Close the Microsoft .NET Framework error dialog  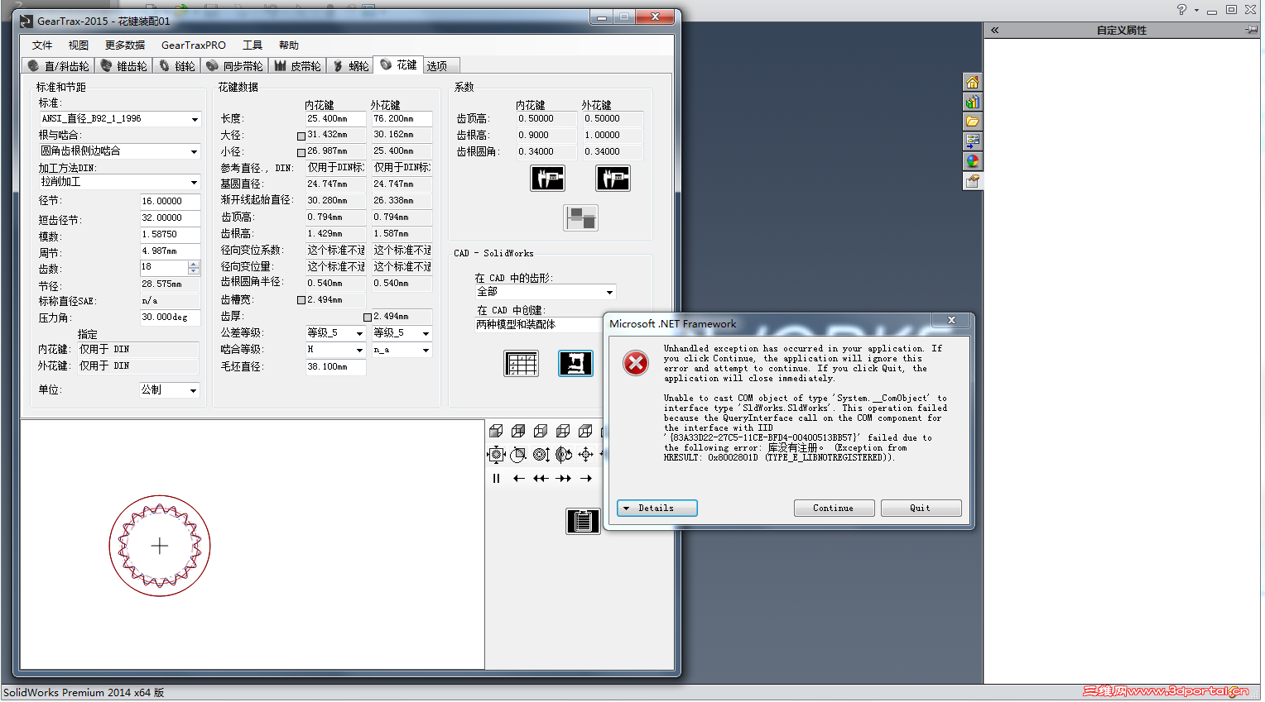point(951,320)
